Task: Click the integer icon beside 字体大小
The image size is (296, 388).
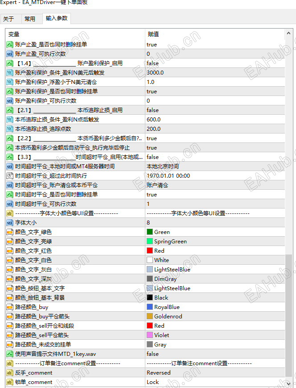Action: 10,223
